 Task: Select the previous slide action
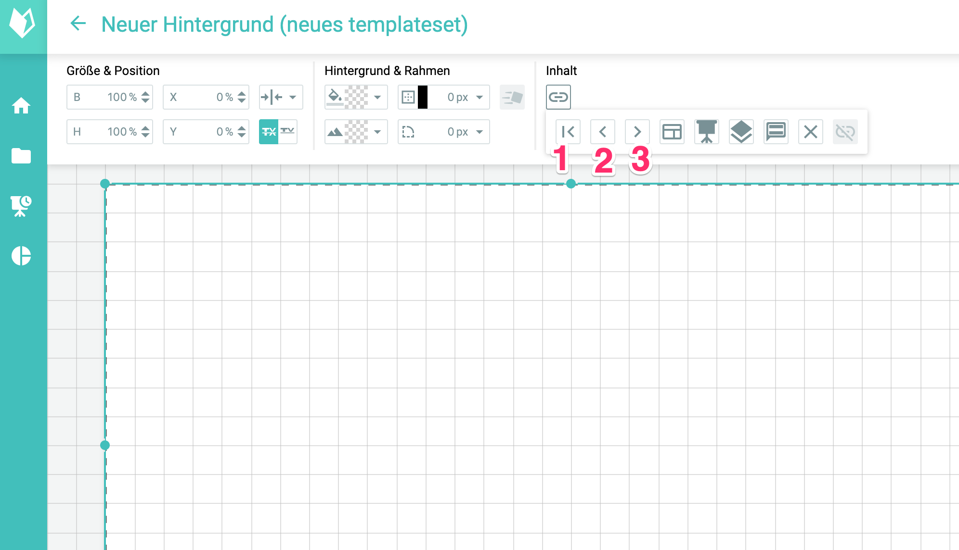pyautogui.click(x=603, y=132)
